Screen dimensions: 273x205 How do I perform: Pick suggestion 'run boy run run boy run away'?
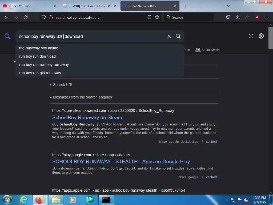100,65
